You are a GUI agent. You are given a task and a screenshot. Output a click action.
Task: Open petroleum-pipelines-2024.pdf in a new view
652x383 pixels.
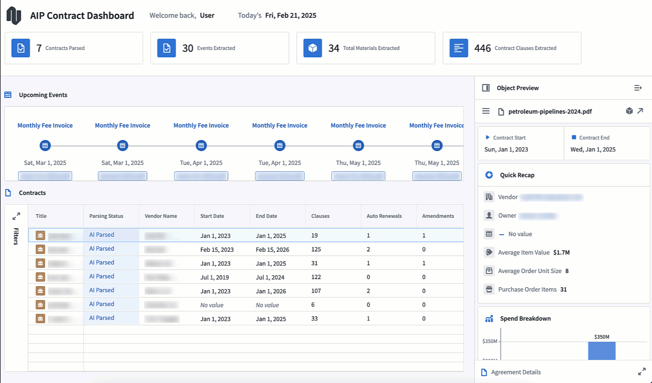click(640, 111)
